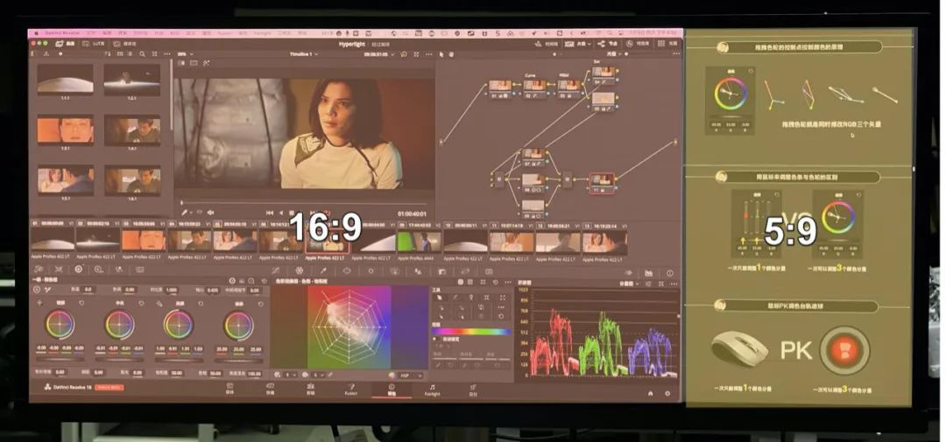Go to project manager home icon

(x=650, y=393)
